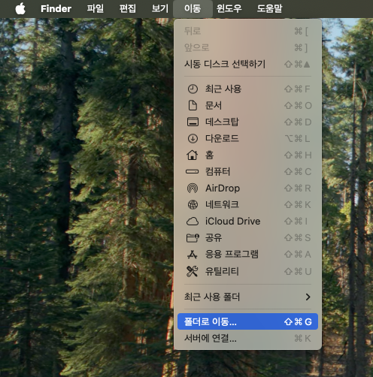Choose 서버에 연결... menu entry

[247, 338]
